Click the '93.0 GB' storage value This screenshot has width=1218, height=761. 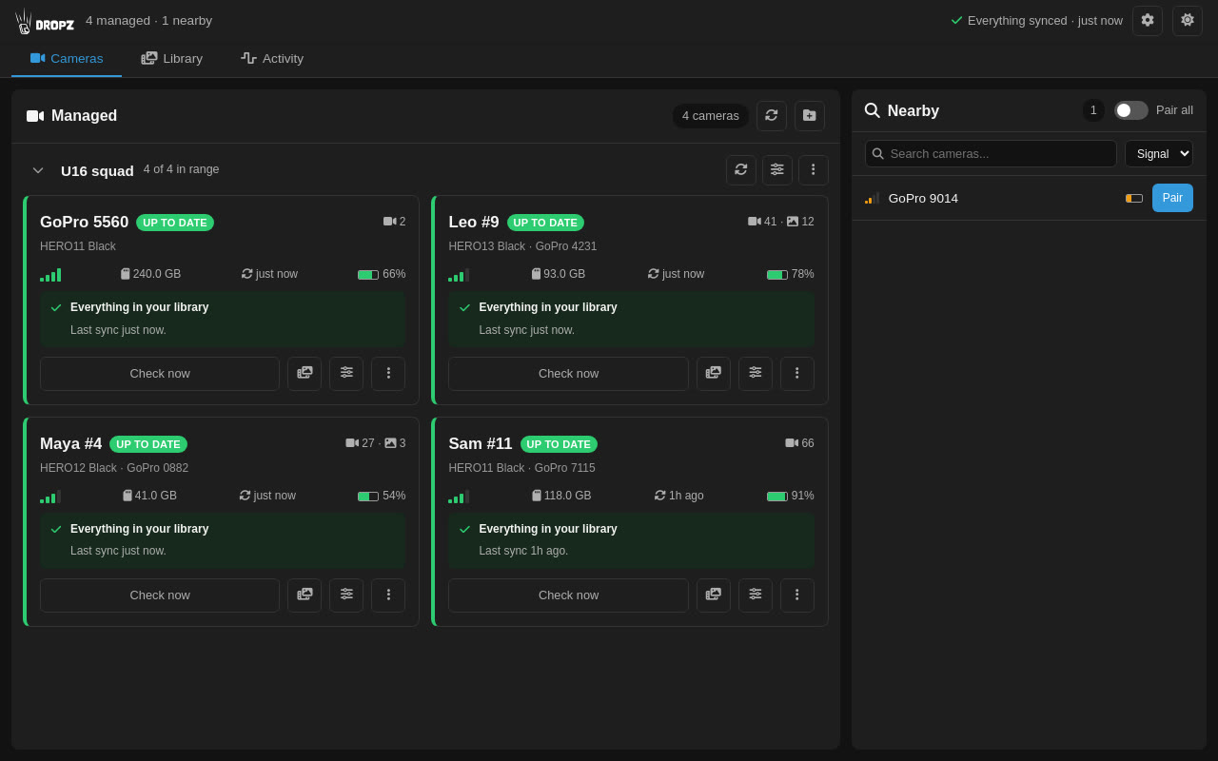tap(564, 274)
